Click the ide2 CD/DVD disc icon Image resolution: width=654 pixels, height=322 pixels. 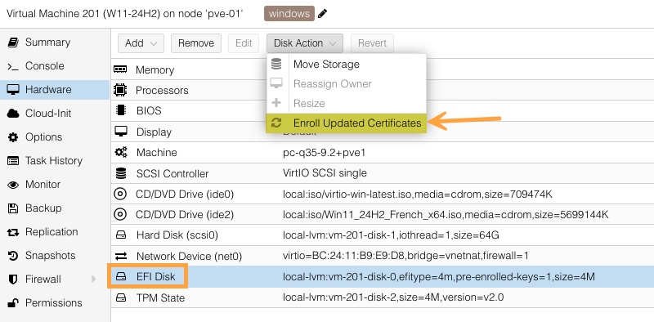click(120, 214)
